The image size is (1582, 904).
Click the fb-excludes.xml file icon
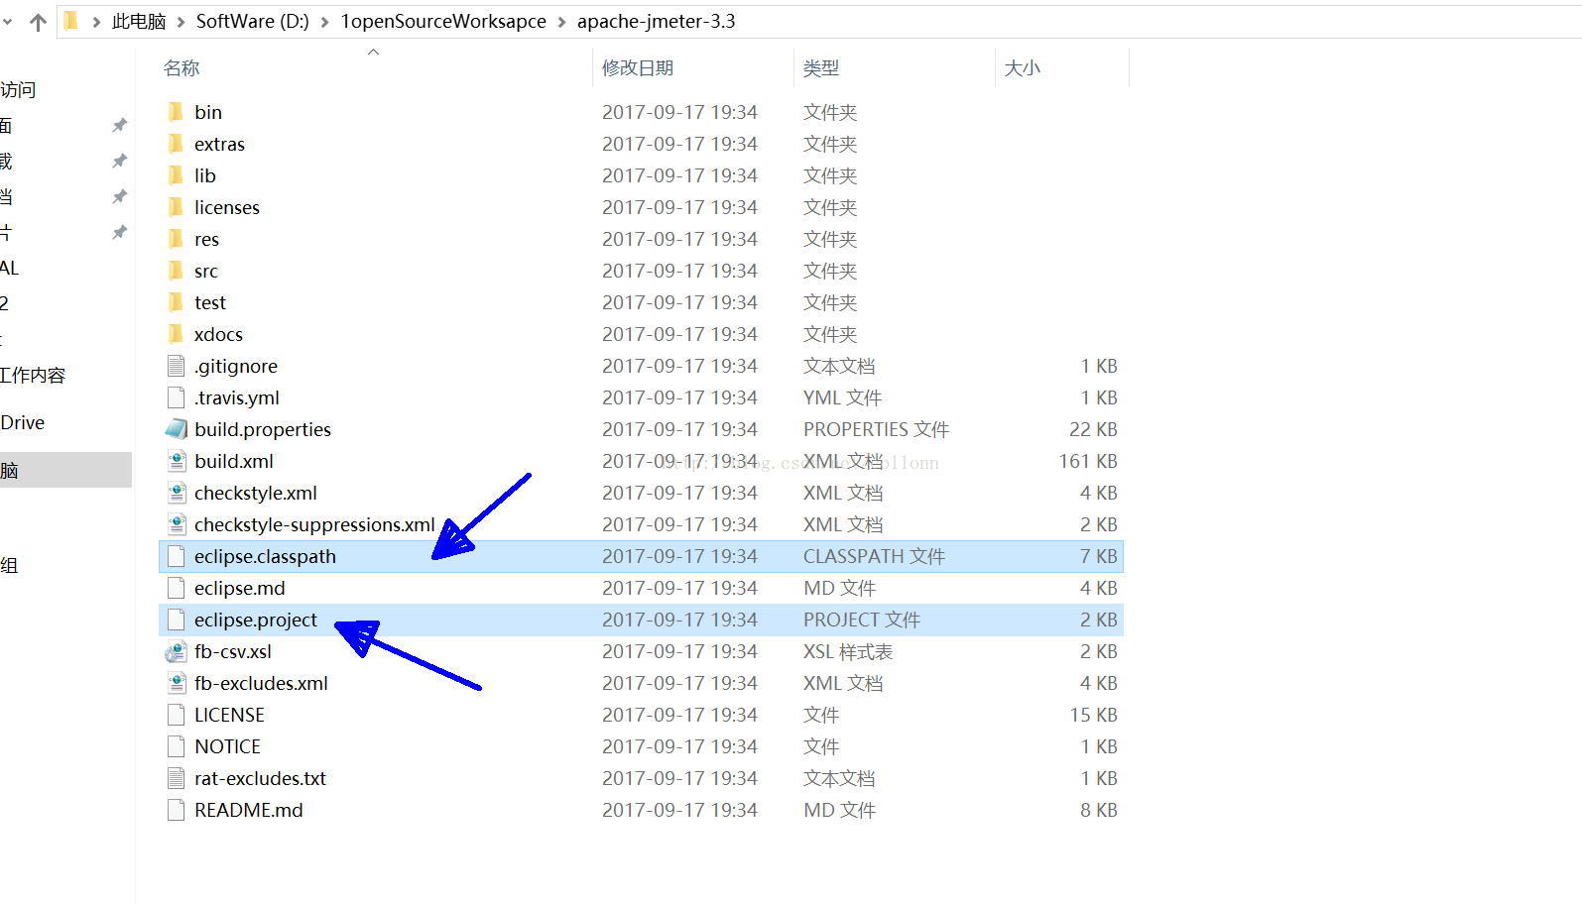pyautogui.click(x=177, y=683)
